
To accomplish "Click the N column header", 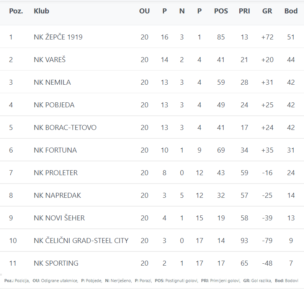I will tap(182, 11).
